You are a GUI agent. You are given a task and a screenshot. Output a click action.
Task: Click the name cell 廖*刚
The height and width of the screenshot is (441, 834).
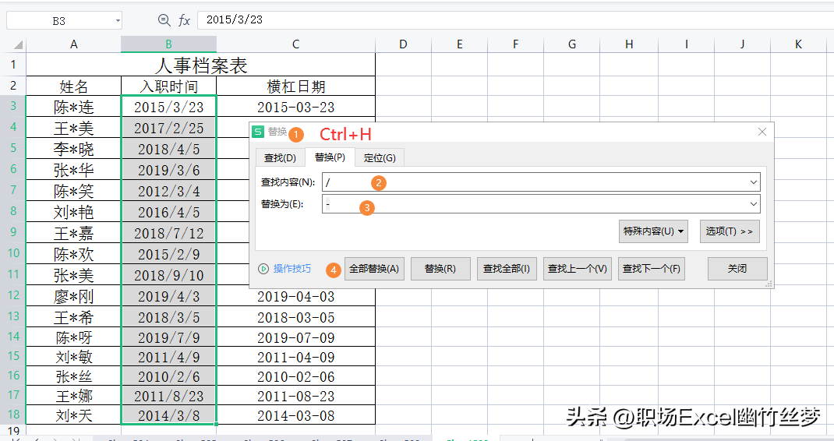[x=73, y=296]
